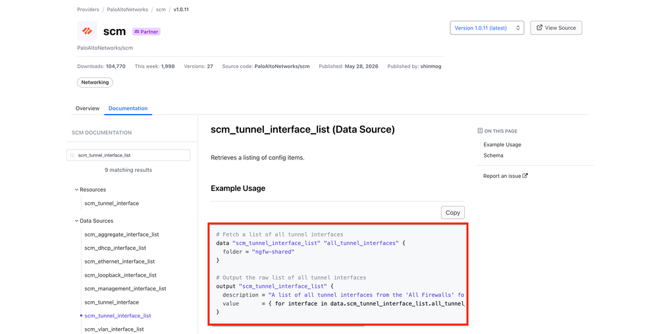Click the View Source button
The height and width of the screenshot is (334, 657).
556,28
